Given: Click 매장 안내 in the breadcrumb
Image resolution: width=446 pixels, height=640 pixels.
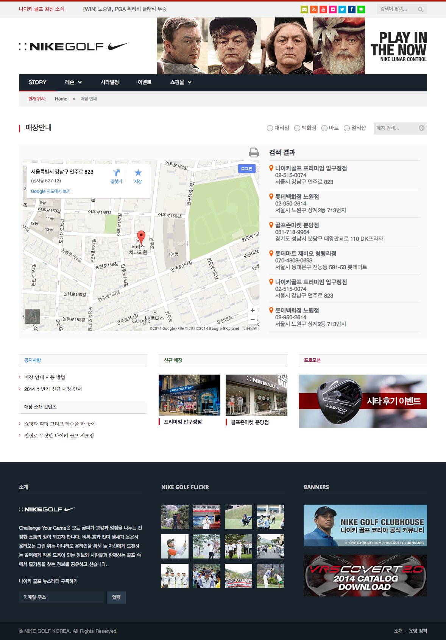Looking at the screenshot, I should pos(89,99).
